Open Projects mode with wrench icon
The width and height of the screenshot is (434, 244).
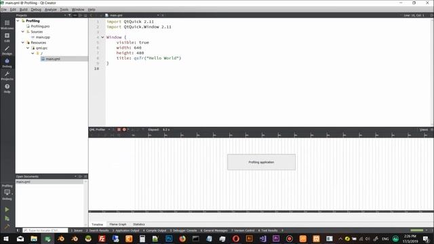[7, 75]
